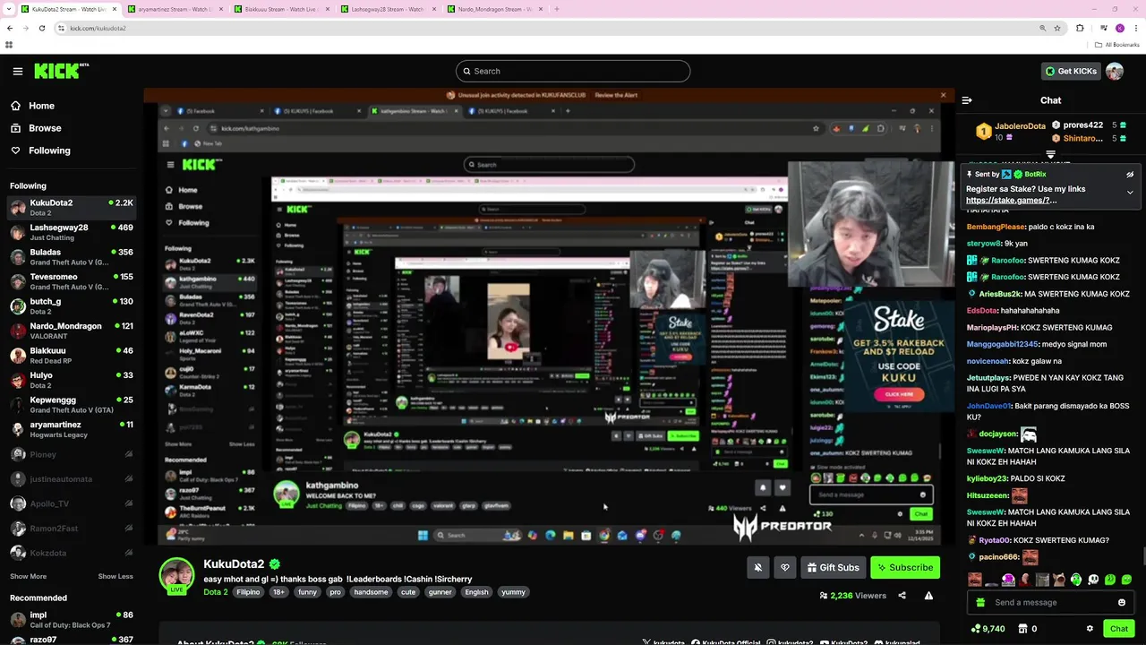The width and height of the screenshot is (1146, 645).
Task: Open Biakkuuu channel in sidebar
Action: [x=72, y=356]
